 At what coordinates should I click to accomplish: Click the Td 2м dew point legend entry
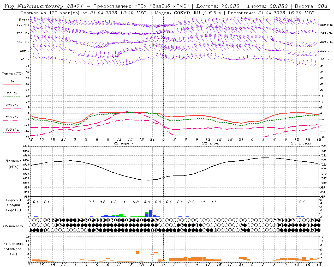12,93
